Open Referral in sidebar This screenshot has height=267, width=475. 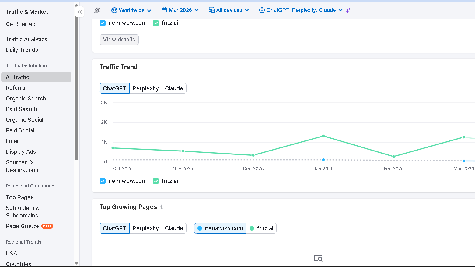click(16, 88)
